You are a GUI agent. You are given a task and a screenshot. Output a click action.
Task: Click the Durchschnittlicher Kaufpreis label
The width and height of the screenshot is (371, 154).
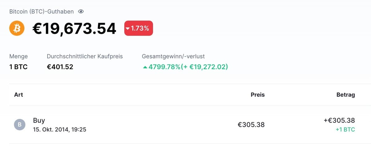pos(85,56)
